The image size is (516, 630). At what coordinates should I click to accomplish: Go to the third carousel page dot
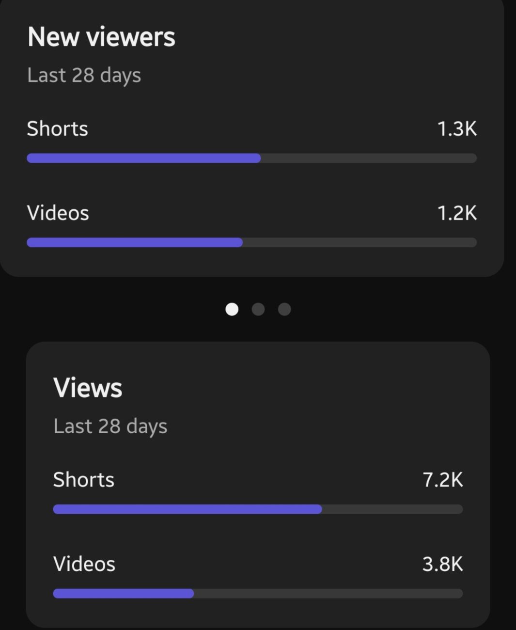[284, 309]
